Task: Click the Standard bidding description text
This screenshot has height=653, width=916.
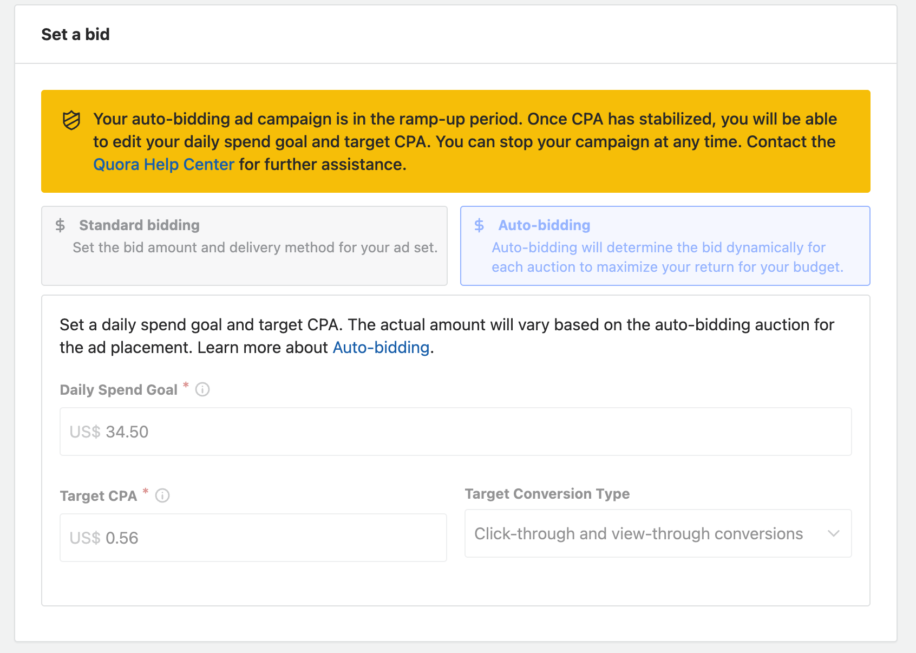Action: [255, 248]
